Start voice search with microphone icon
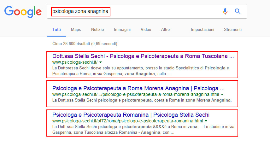The width and height of the screenshot is (270, 141). 225,12
